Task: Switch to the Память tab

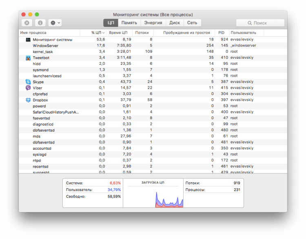Action: click(x=129, y=23)
